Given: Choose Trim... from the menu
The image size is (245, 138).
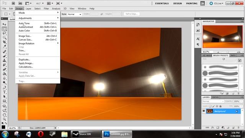Looking at the screenshot, I should coord(38,51).
